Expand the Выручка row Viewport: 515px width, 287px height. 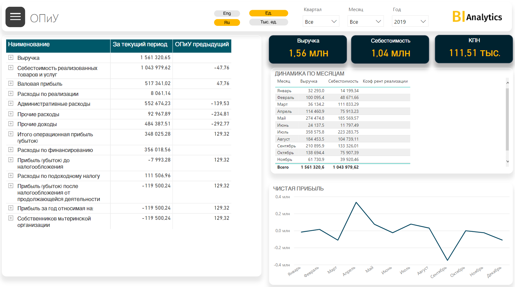point(11,58)
